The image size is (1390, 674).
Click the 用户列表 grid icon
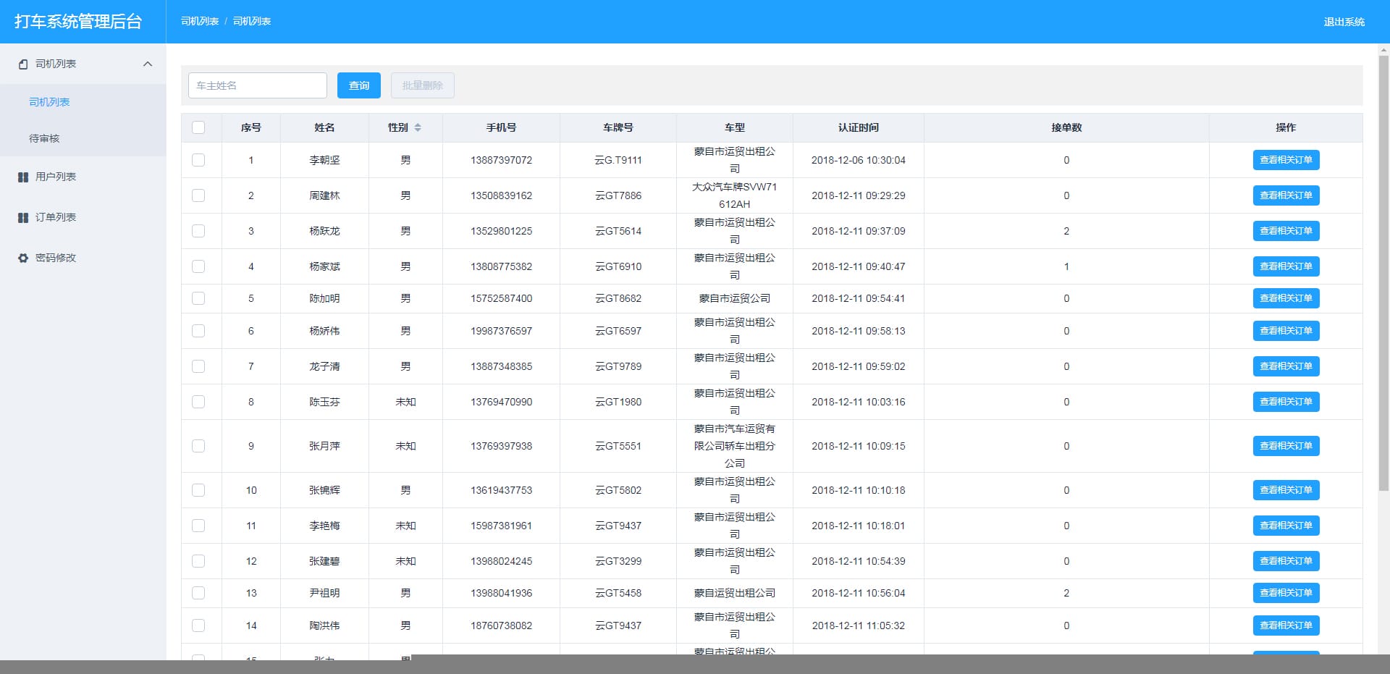click(22, 176)
